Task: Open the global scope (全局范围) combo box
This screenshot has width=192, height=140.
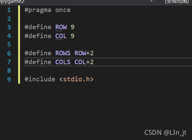Action: point(174,2)
